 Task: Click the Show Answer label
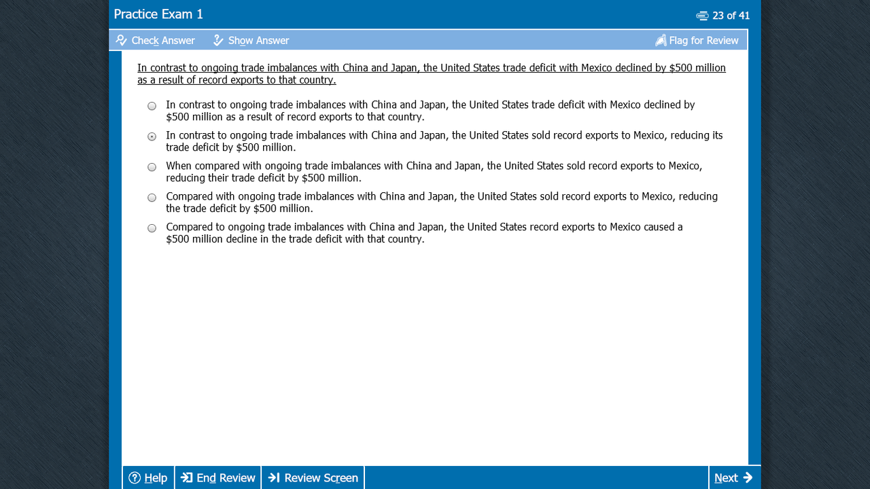[258, 41]
